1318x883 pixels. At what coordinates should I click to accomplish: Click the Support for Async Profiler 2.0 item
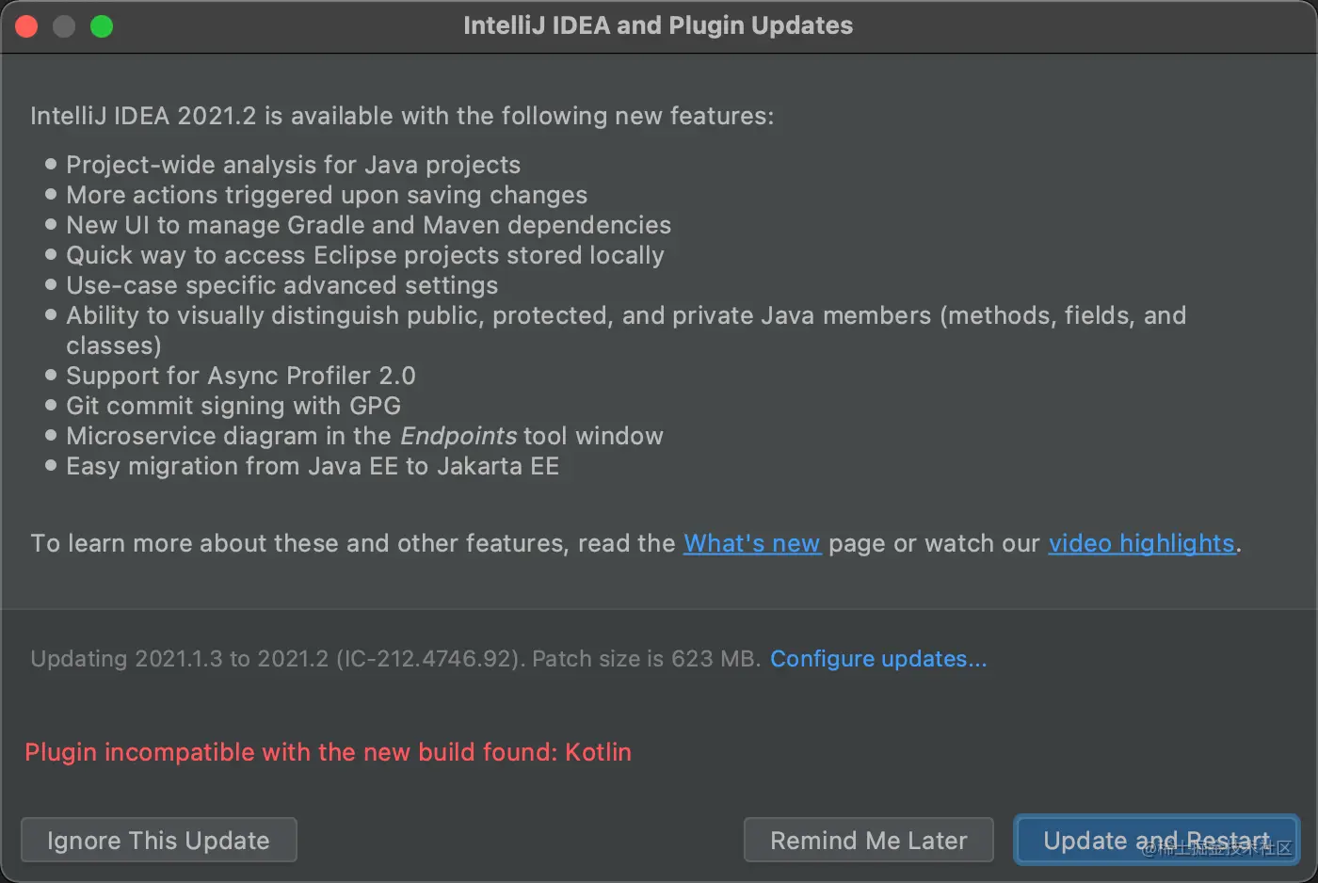click(x=241, y=376)
